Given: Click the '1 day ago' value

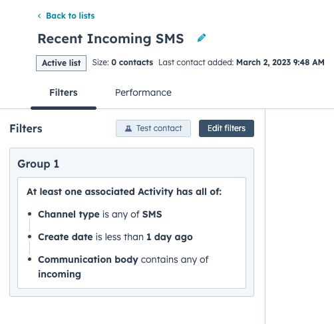Looking at the screenshot, I should (170, 237).
